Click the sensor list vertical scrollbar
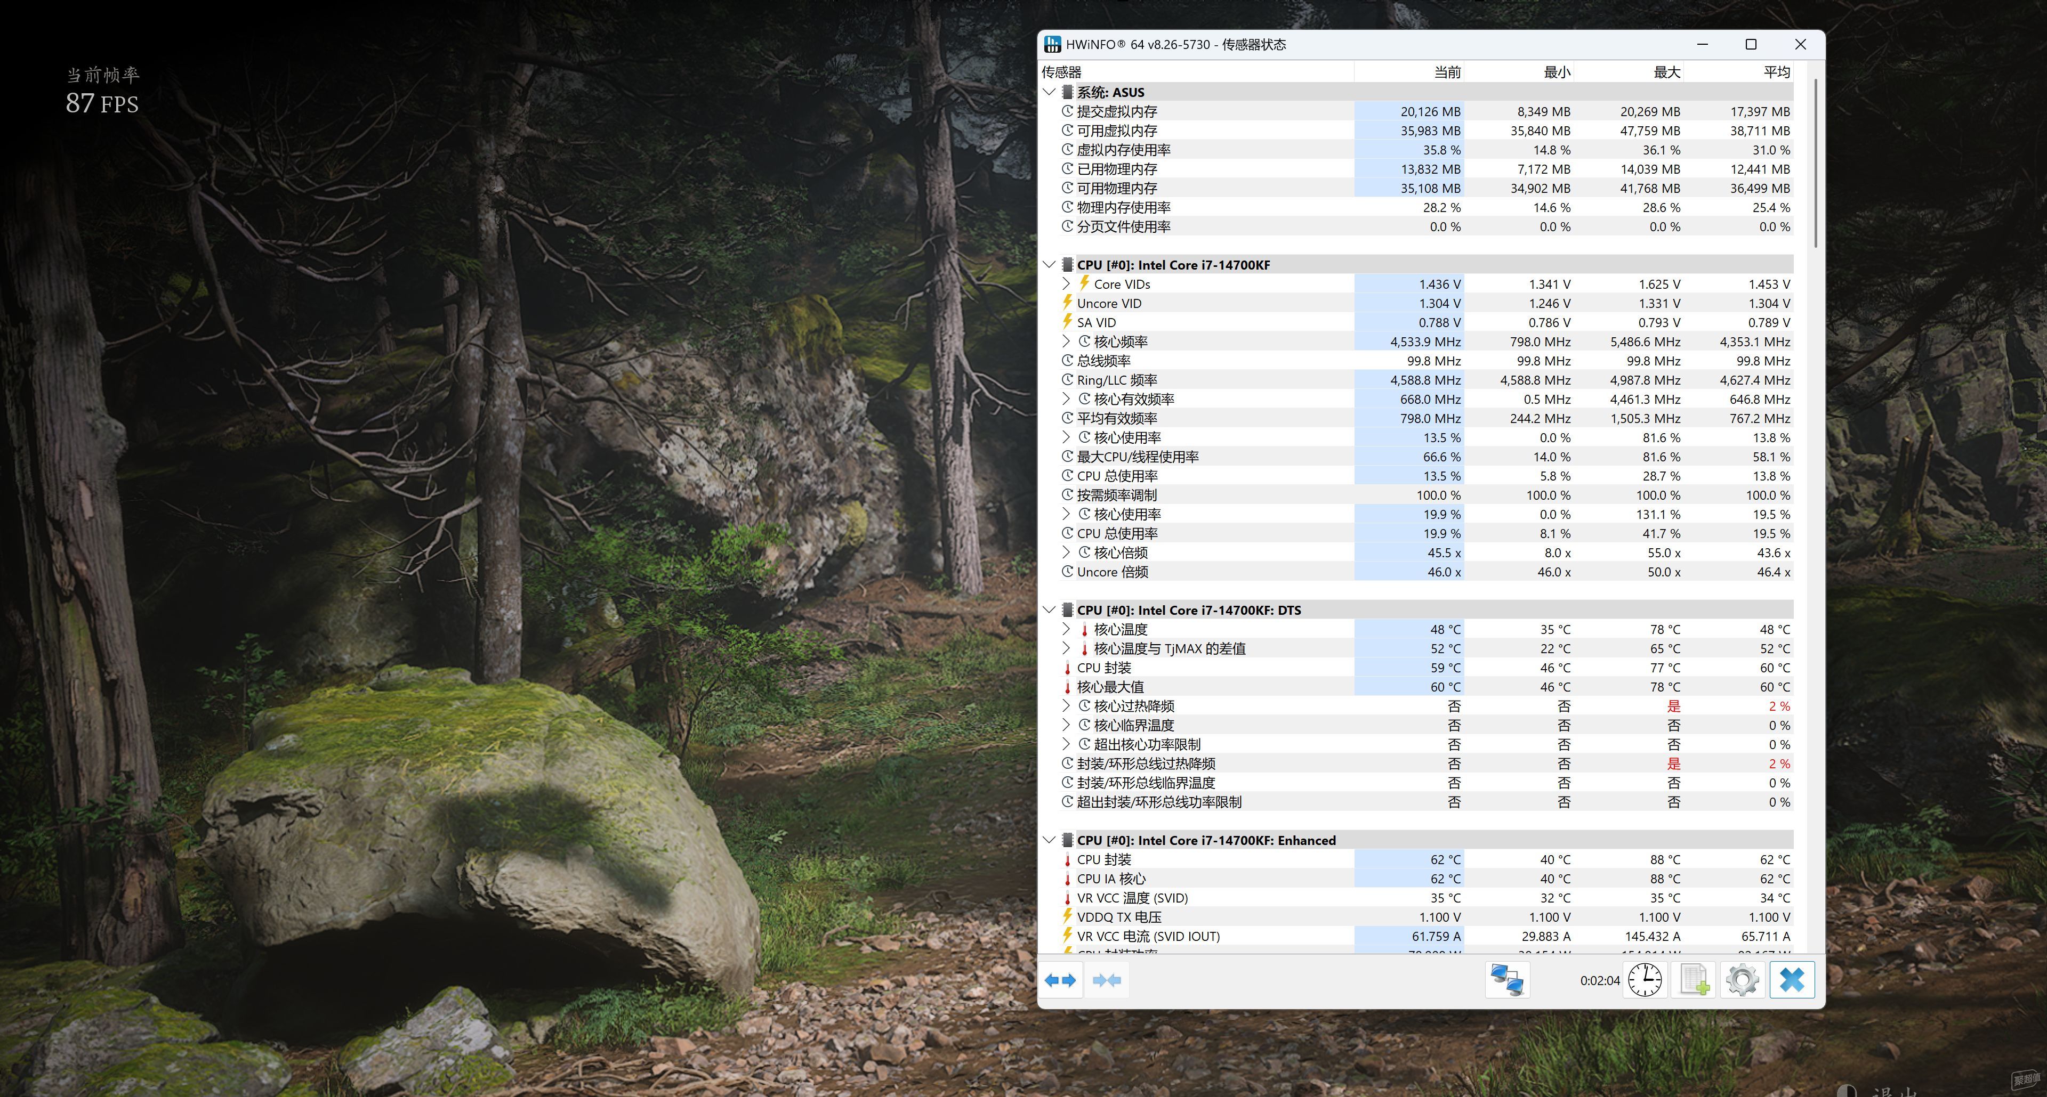This screenshot has height=1097, width=2047. pyautogui.click(x=1816, y=163)
